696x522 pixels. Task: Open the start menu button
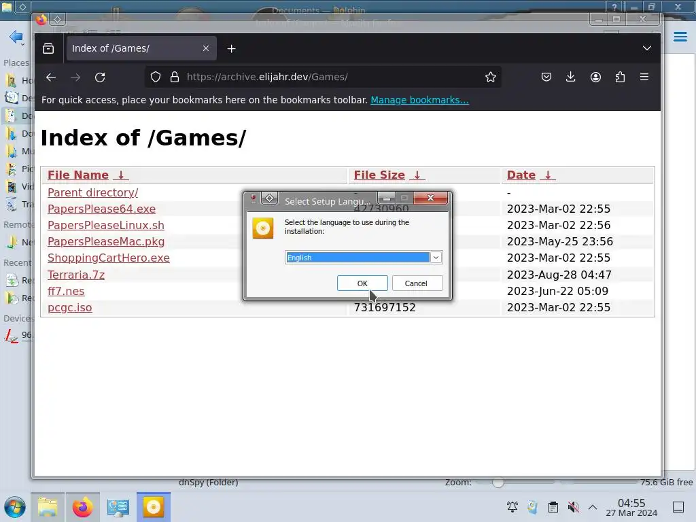(15, 507)
